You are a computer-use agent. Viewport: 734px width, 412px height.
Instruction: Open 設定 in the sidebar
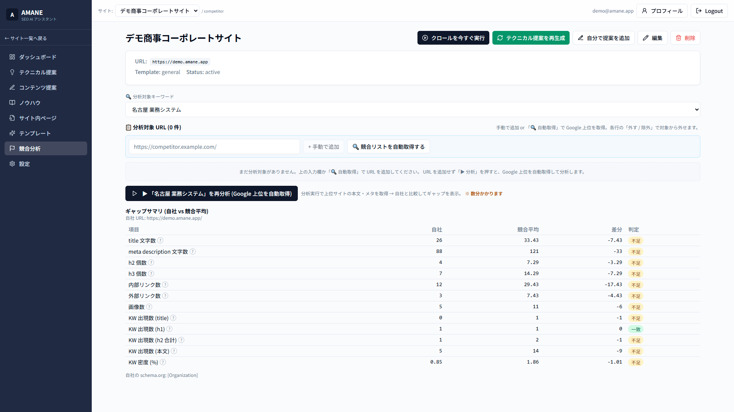click(x=46, y=164)
